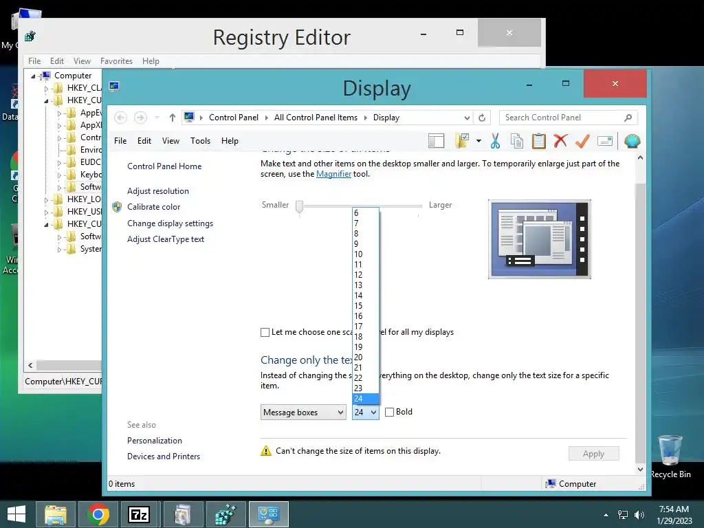Click the Cut scissors icon
Screen dimensions: 704x528
point(495,141)
